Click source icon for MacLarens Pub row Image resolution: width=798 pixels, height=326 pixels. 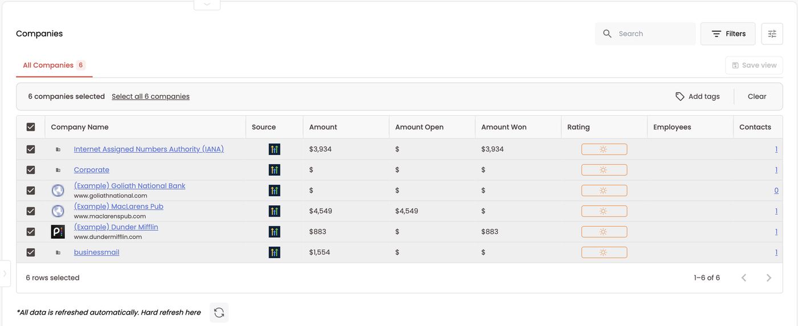coord(274,211)
